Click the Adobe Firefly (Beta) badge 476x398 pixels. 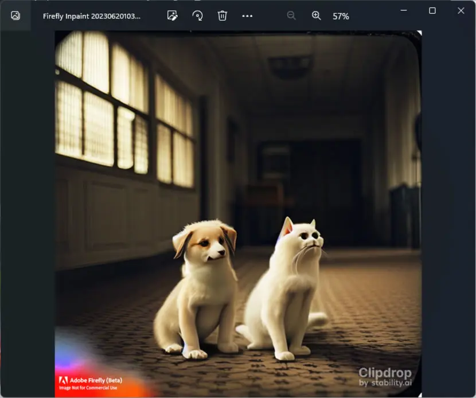(x=91, y=384)
